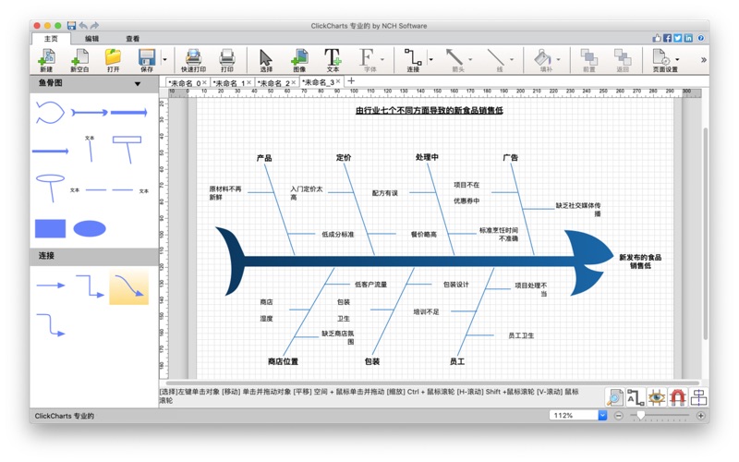Viewport: 739px width, 462px height.
Task: Open the *未命名_1 document tab
Action: 229,82
